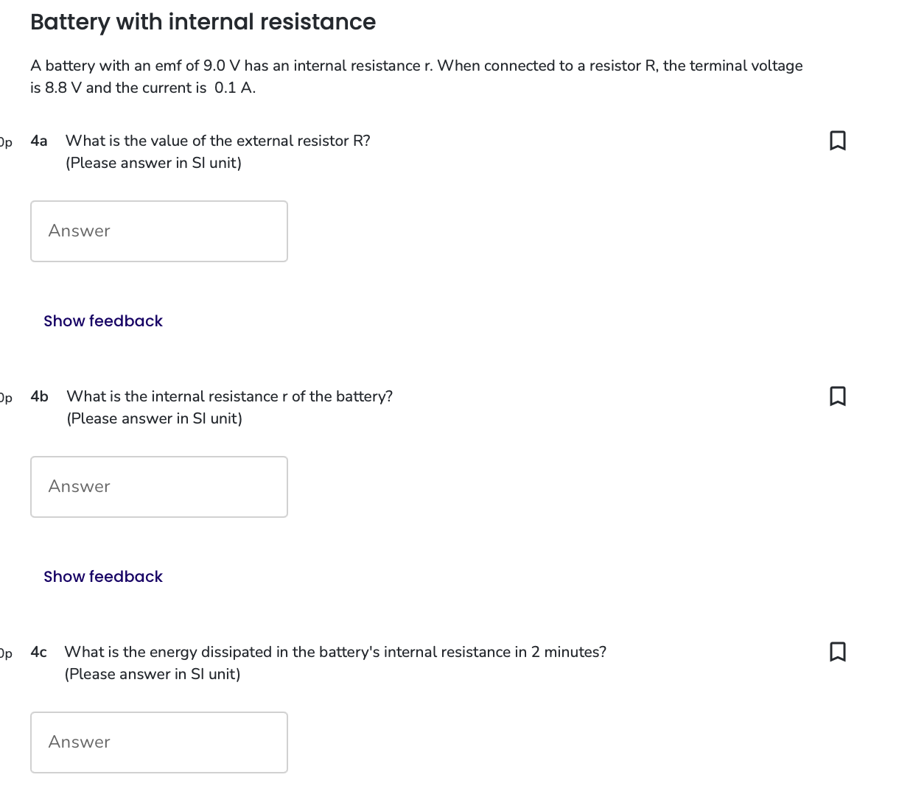Show feedback for question 4b
Image resolution: width=899 pixels, height=797 pixels.
point(103,577)
